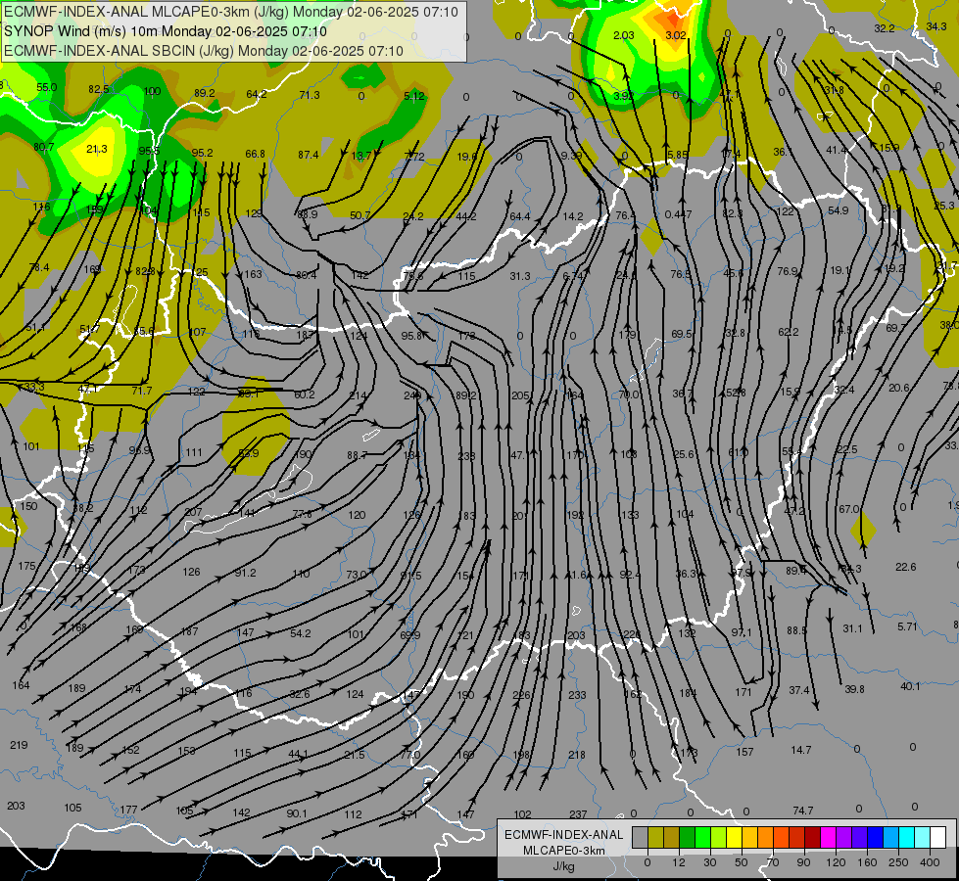The height and width of the screenshot is (881, 959).
Task: Click the map value 91.2
Action: [x=245, y=573]
